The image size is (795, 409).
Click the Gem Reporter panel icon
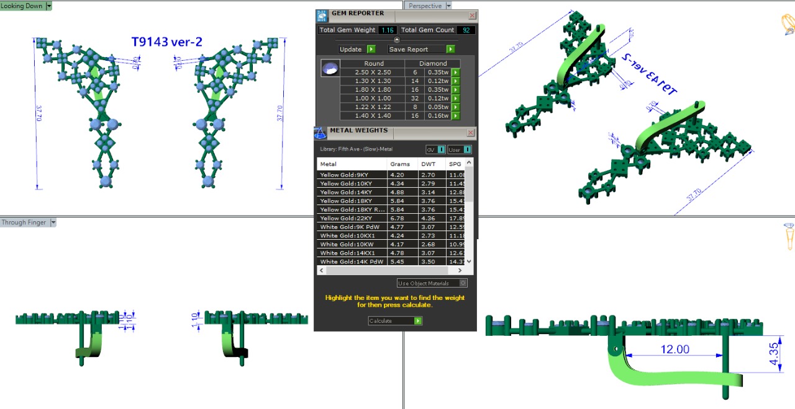tap(322, 15)
